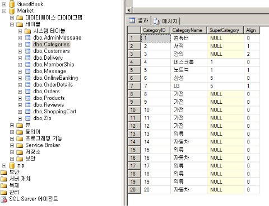Expand the GuestBook database node

[x=4, y=4]
